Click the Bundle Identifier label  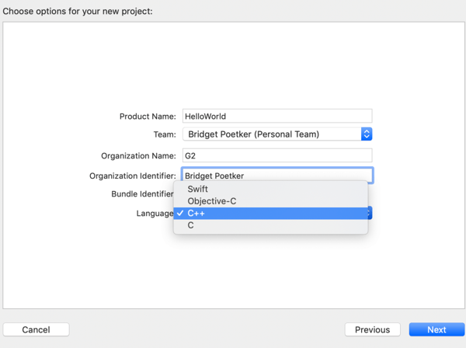point(142,194)
